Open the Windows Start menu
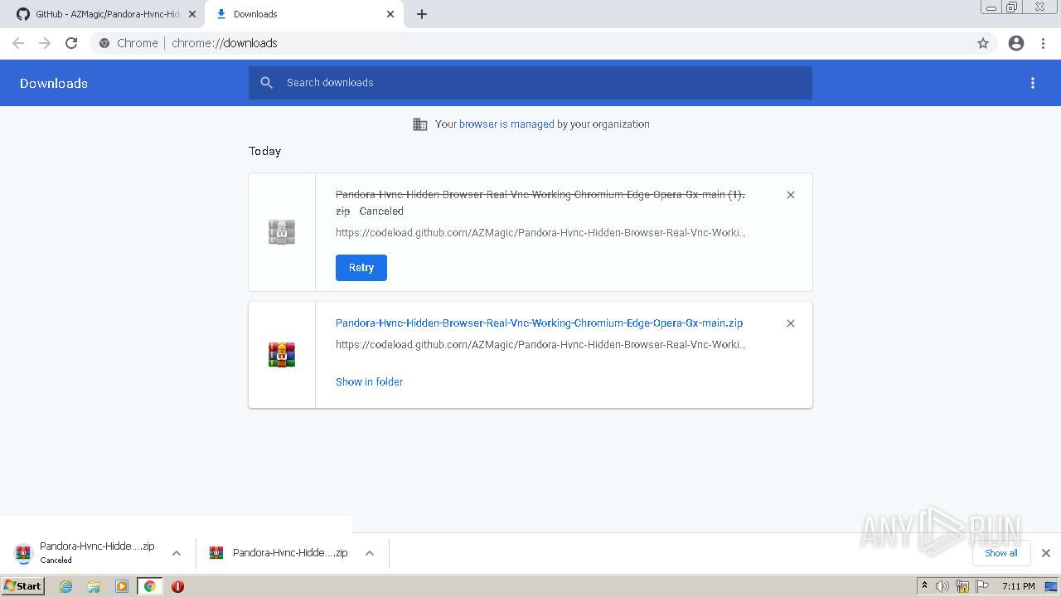1061x597 pixels. (x=22, y=586)
